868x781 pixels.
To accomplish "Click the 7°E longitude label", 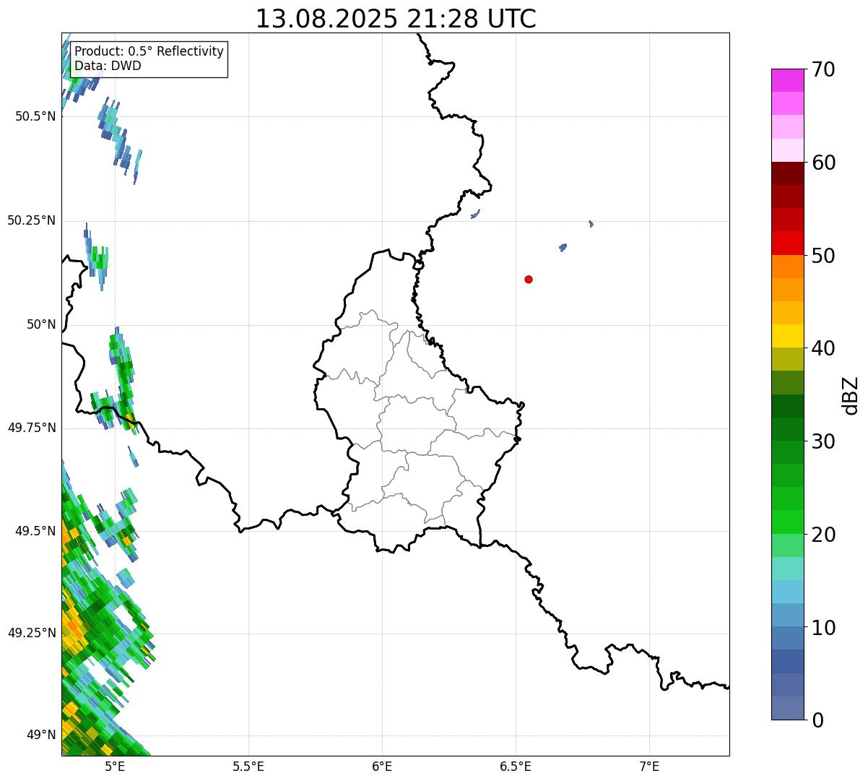I will [649, 767].
